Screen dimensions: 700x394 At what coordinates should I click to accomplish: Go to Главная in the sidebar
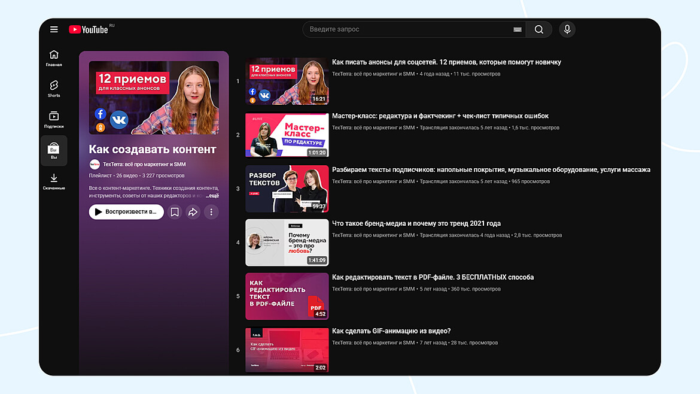[x=54, y=57]
